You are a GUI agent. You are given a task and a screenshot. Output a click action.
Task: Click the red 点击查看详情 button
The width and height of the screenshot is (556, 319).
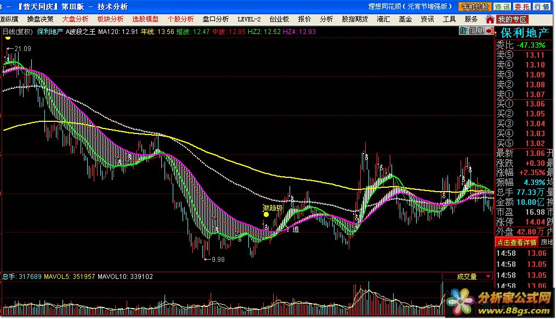pos(517,242)
